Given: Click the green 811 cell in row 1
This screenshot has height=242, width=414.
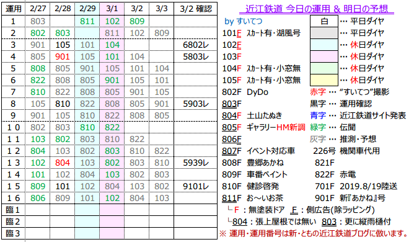Looking at the screenshot, I should 87,21.
